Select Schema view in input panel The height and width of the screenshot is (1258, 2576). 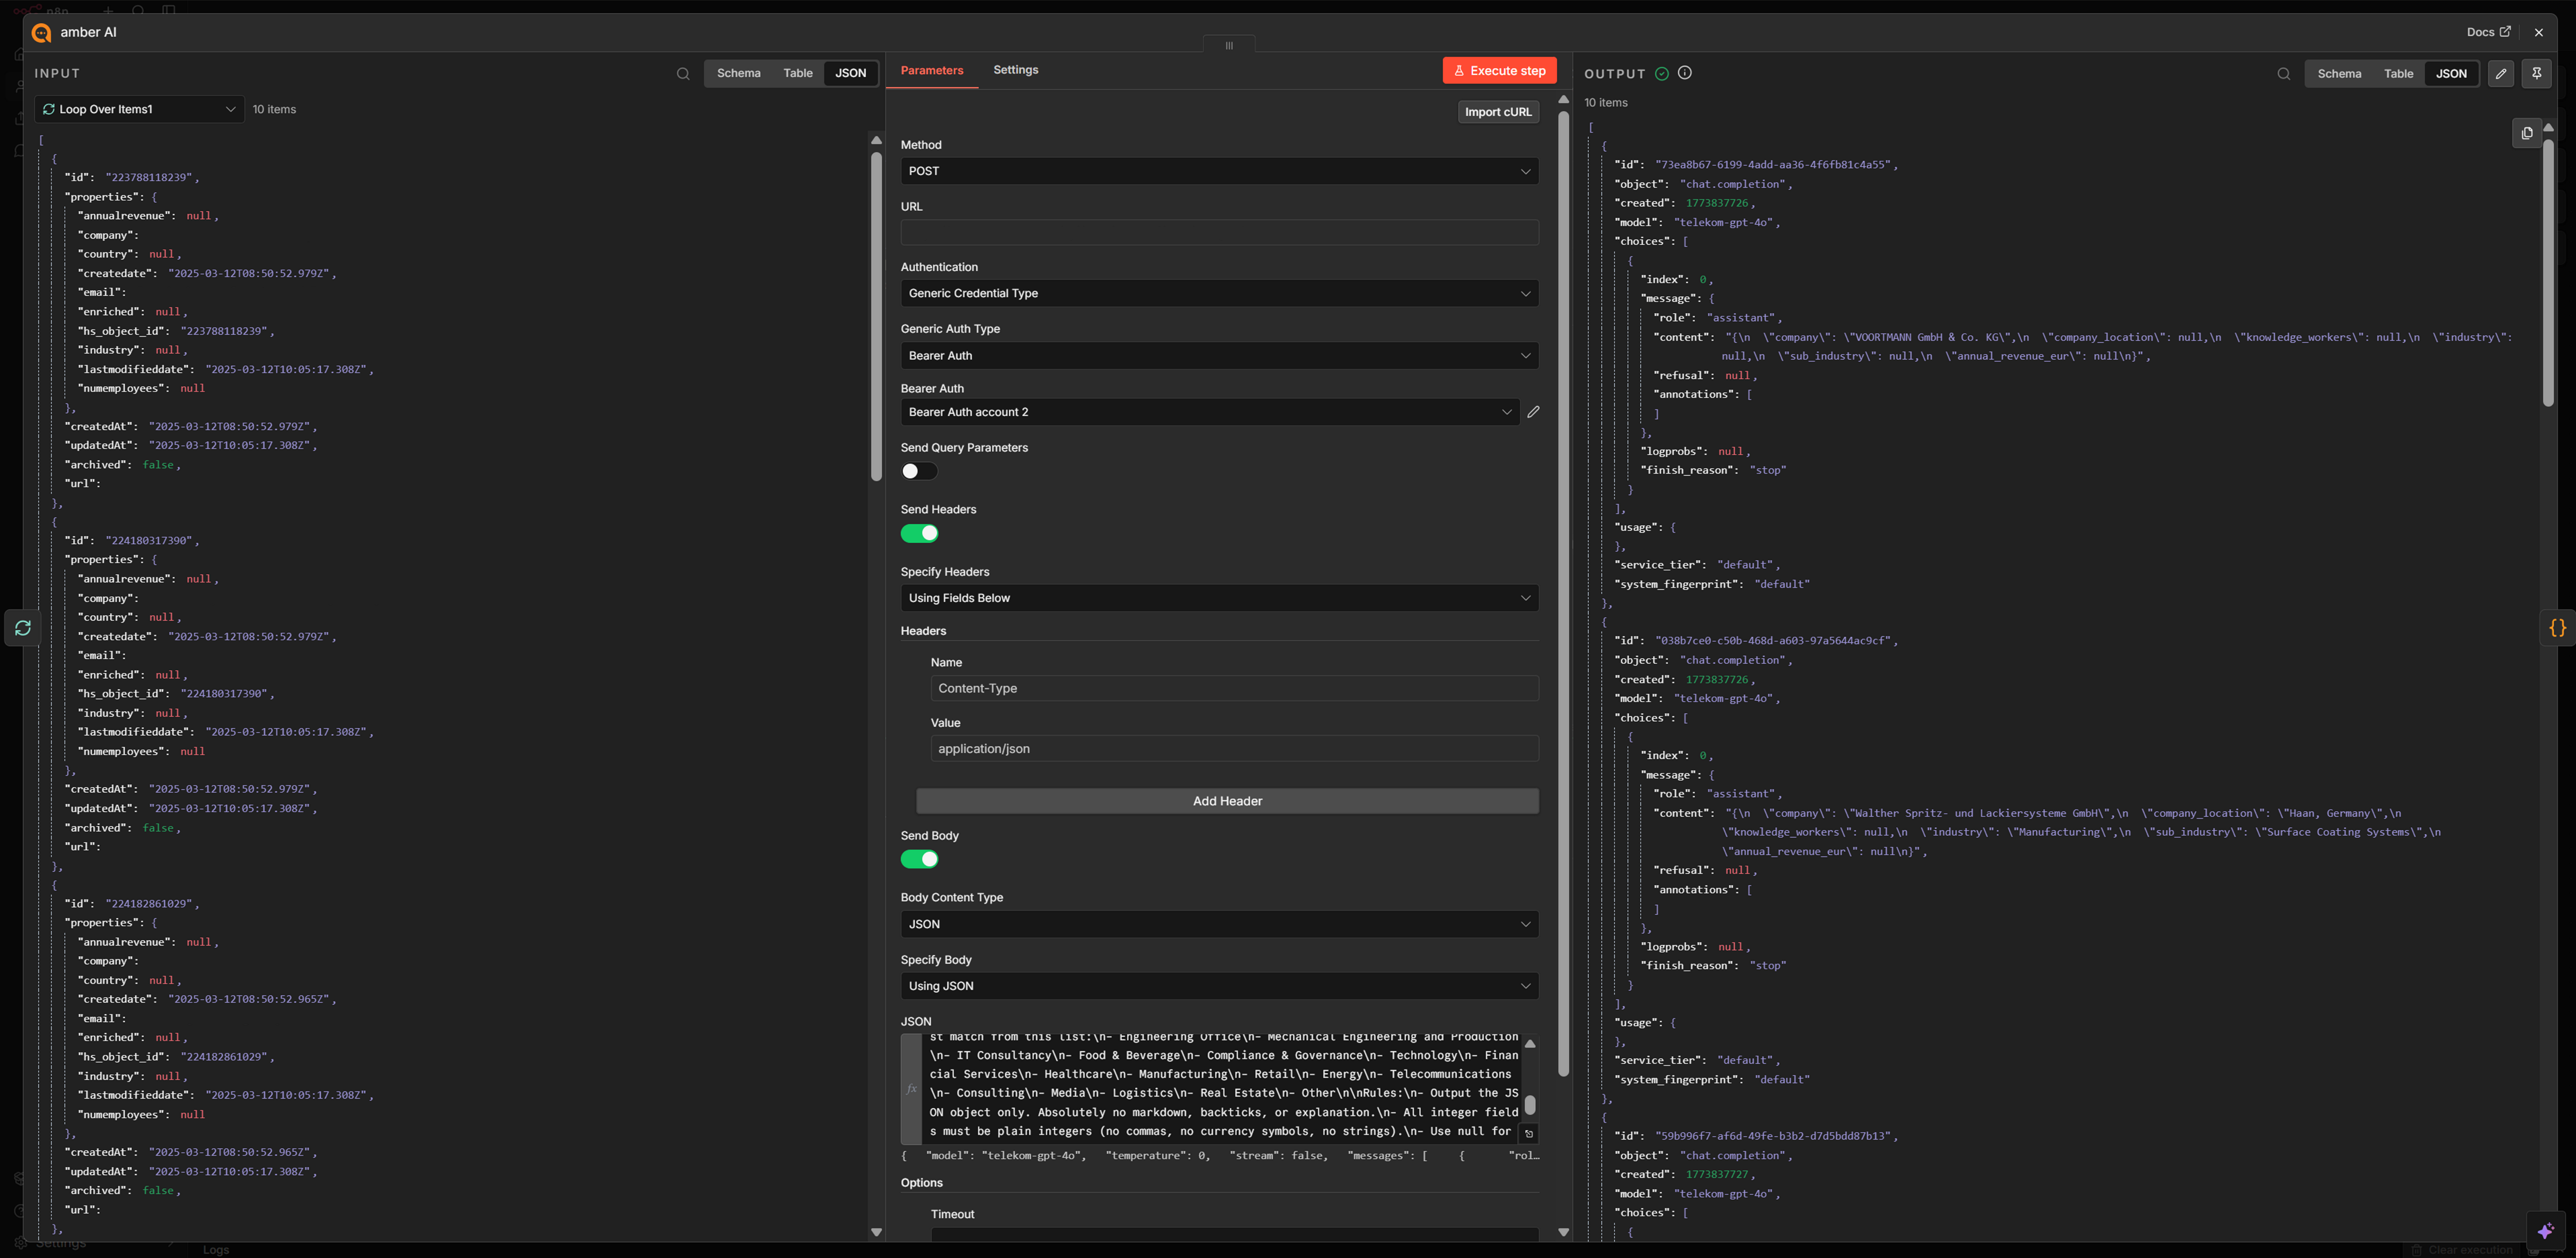coord(738,74)
